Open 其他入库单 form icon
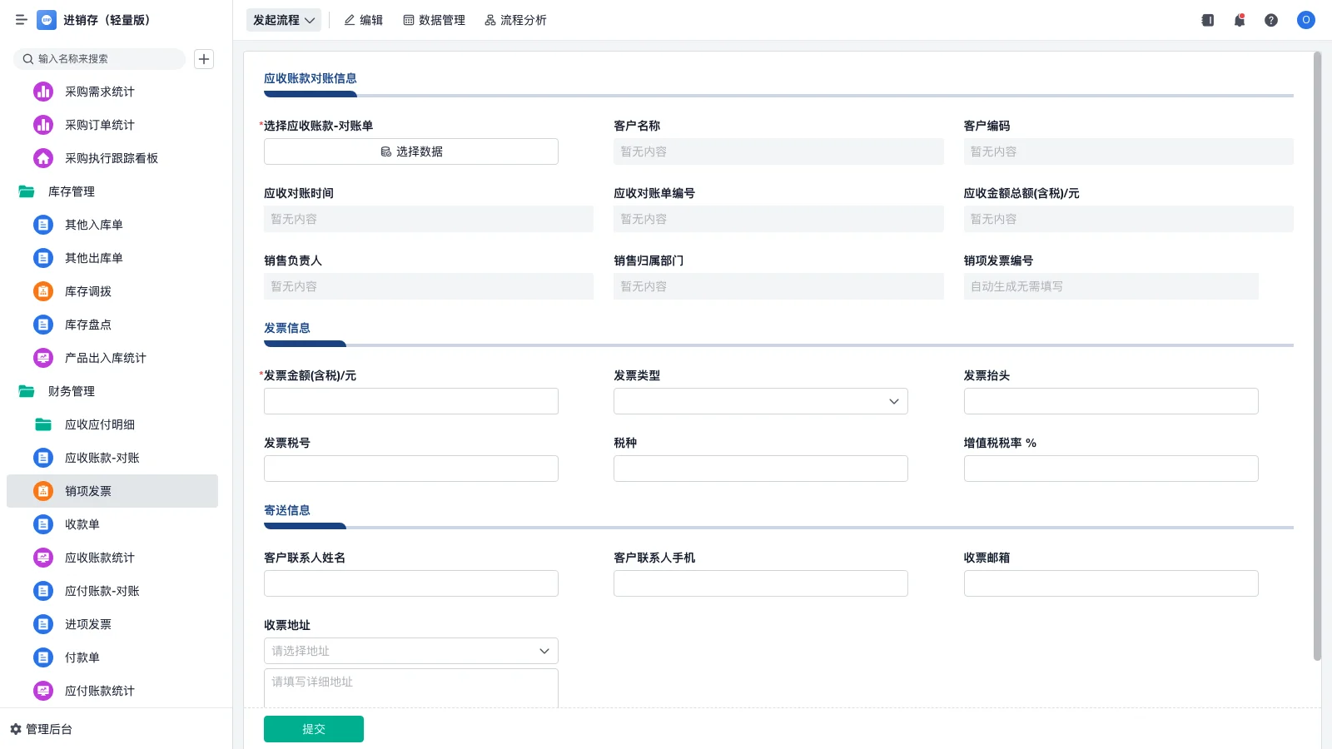Image resolution: width=1332 pixels, height=749 pixels. (43, 225)
